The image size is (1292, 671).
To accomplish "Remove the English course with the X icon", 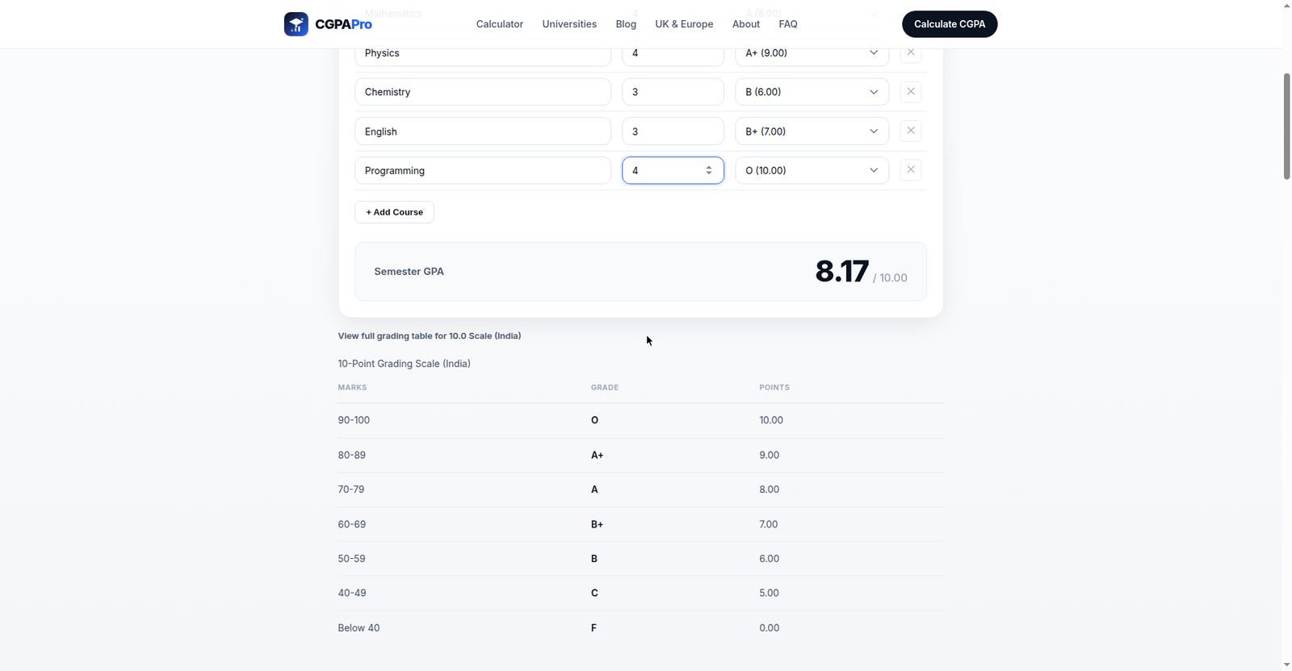I will click(x=911, y=131).
